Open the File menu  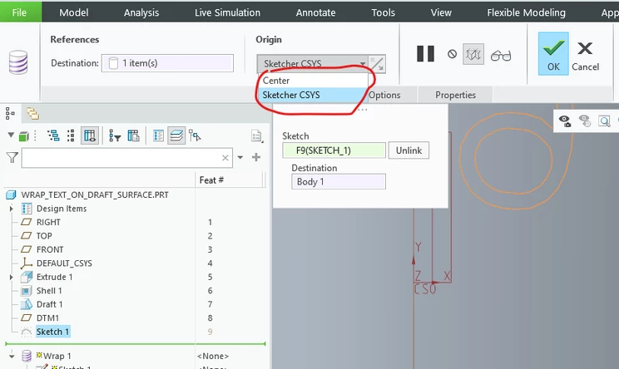19,12
